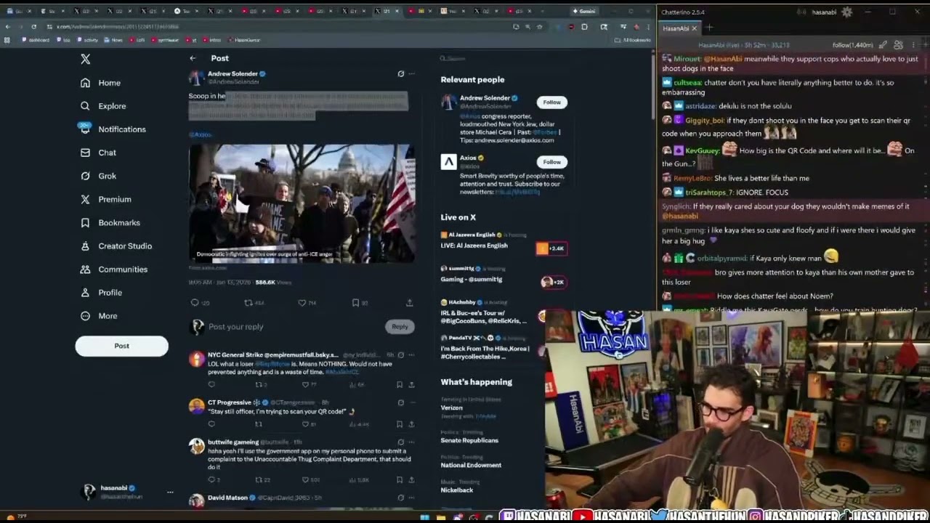Open more options on CT Progressive reply
930x523 pixels.
pos(411,402)
